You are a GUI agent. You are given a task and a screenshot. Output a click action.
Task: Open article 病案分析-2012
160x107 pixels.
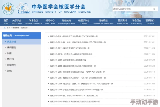coord(78,42)
